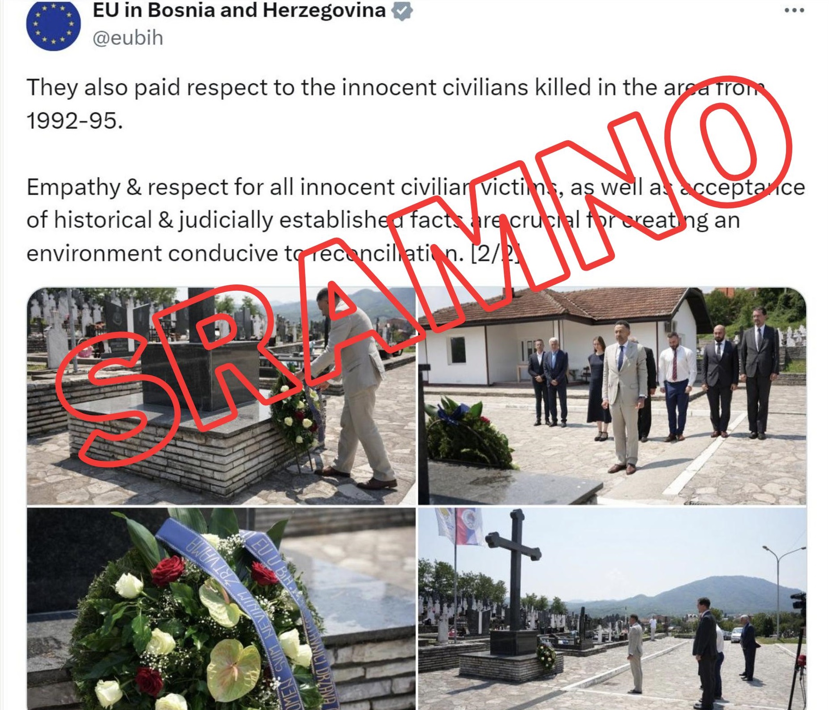Image resolution: width=829 pixels, height=710 pixels.
Task: Open the EU flag profile avatar
Action: pos(53,25)
